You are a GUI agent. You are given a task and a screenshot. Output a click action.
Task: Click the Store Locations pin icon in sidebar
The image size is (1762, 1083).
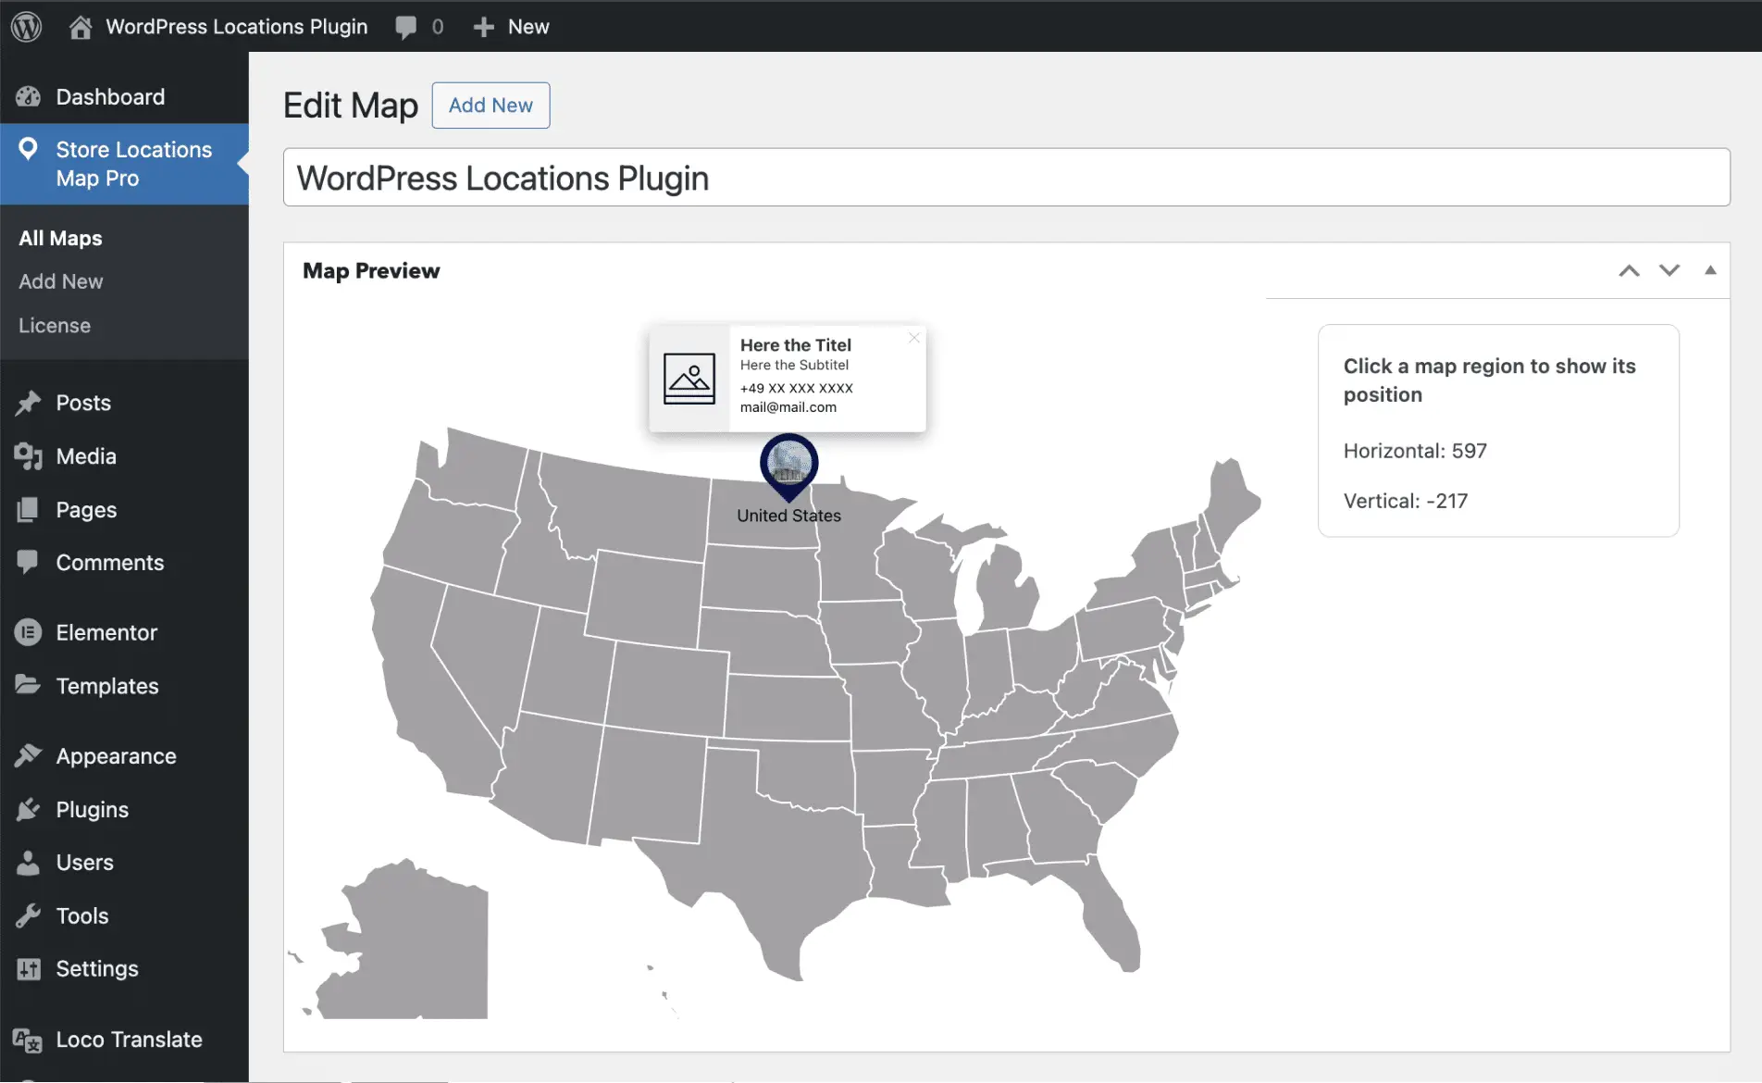29,149
